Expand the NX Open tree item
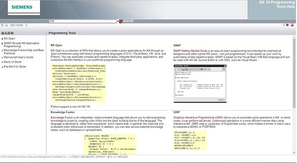The image size is (297, 163). 2,39
